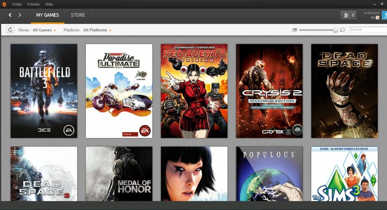Click the large thumbnails size icon
This screenshot has width=387, height=210.
(x=342, y=30)
